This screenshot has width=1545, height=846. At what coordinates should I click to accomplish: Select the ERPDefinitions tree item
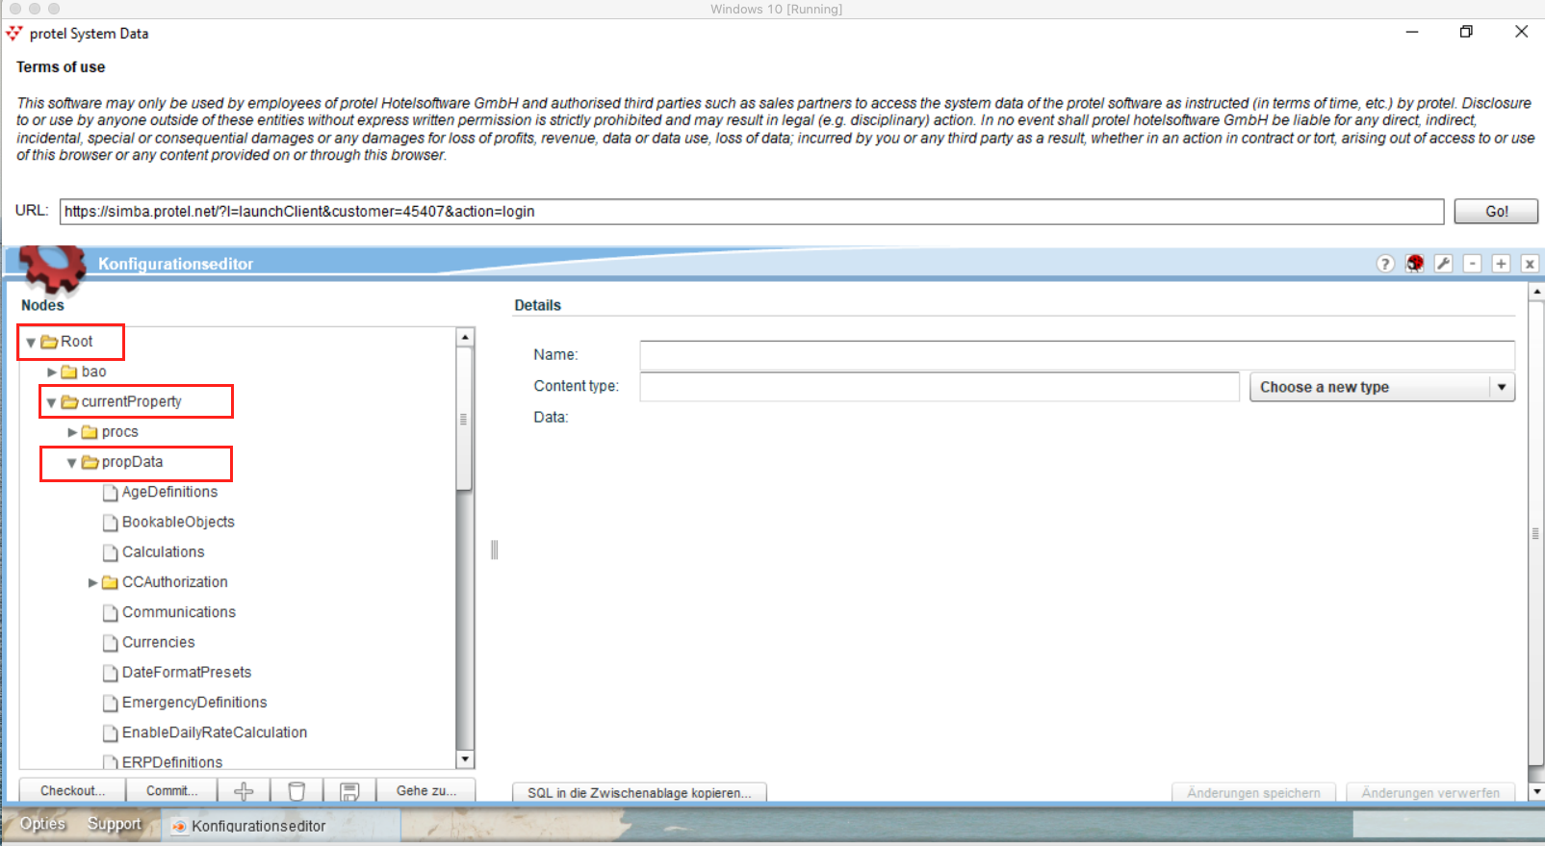point(172,761)
